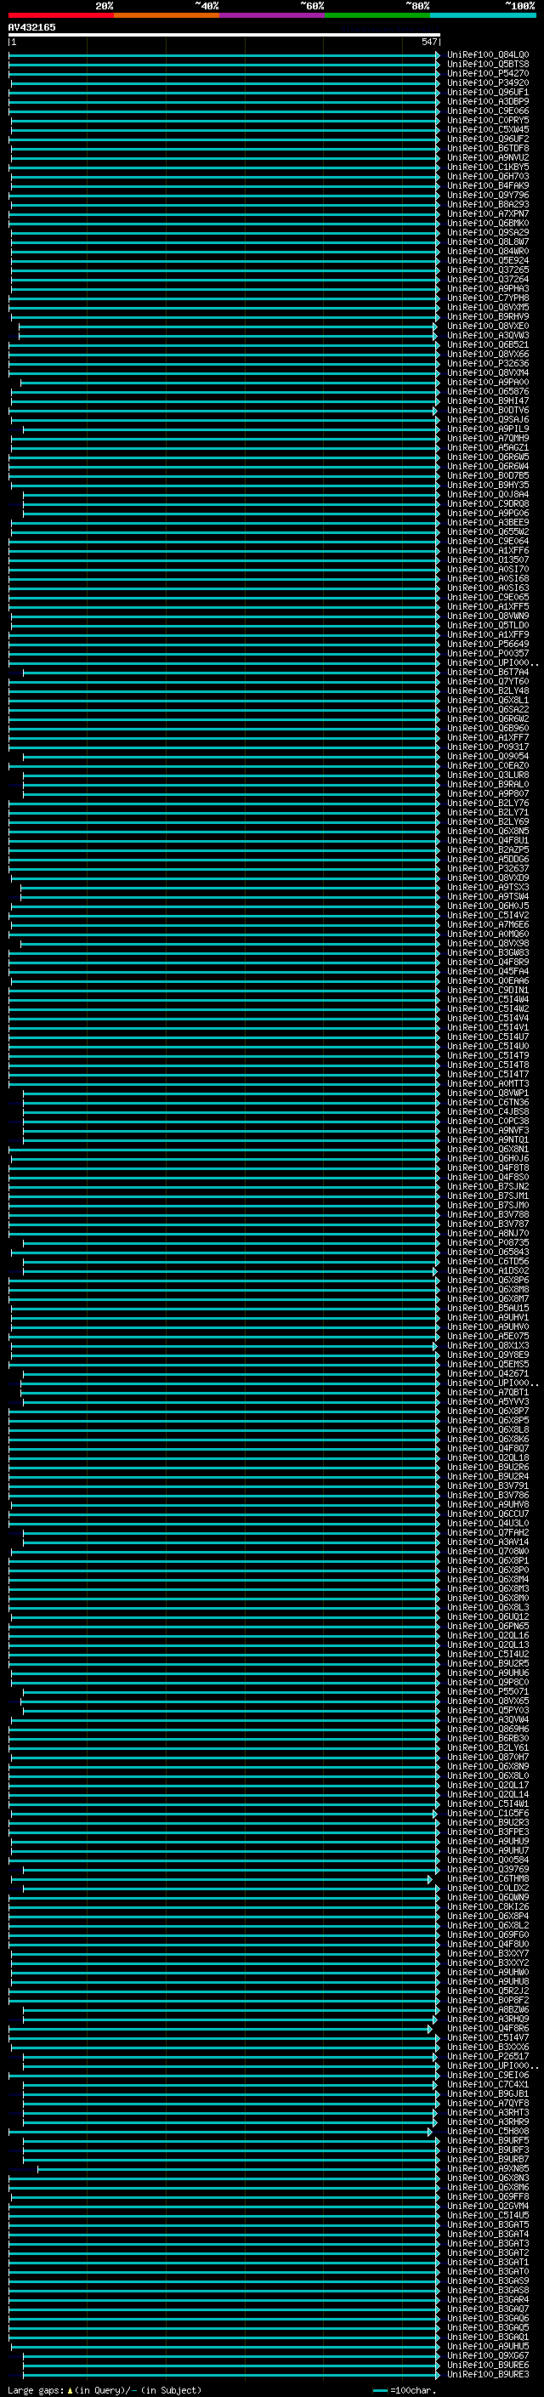
Task: Open hit UniRef100_C4JBS8
Action: [487, 1111]
